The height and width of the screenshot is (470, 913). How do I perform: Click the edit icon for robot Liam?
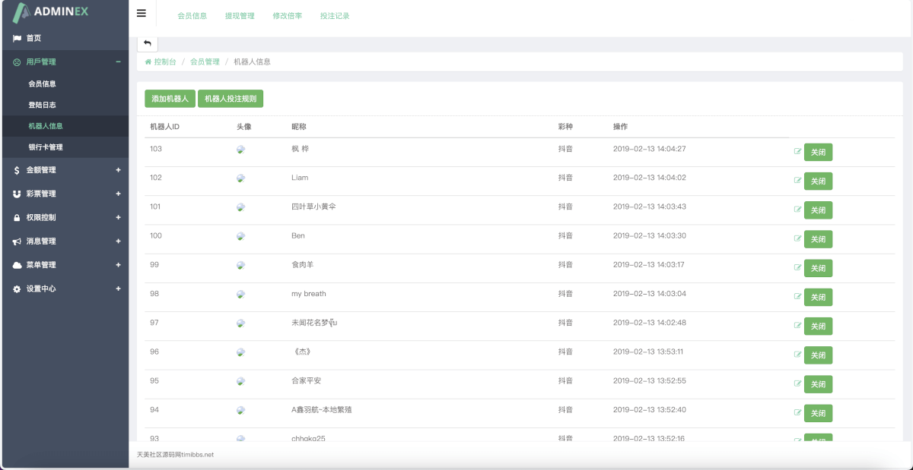[797, 181]
